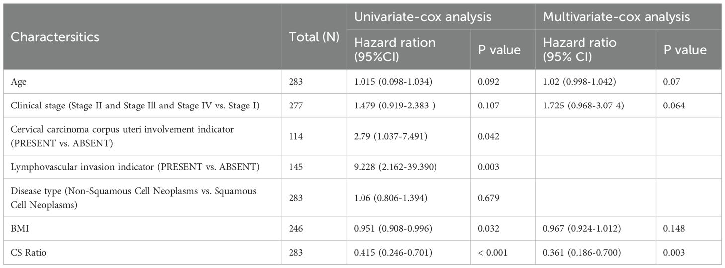The image size is (725, 268).
Task: Click the BMI row label
Action: pyautogui.click(x=19, y=228)
